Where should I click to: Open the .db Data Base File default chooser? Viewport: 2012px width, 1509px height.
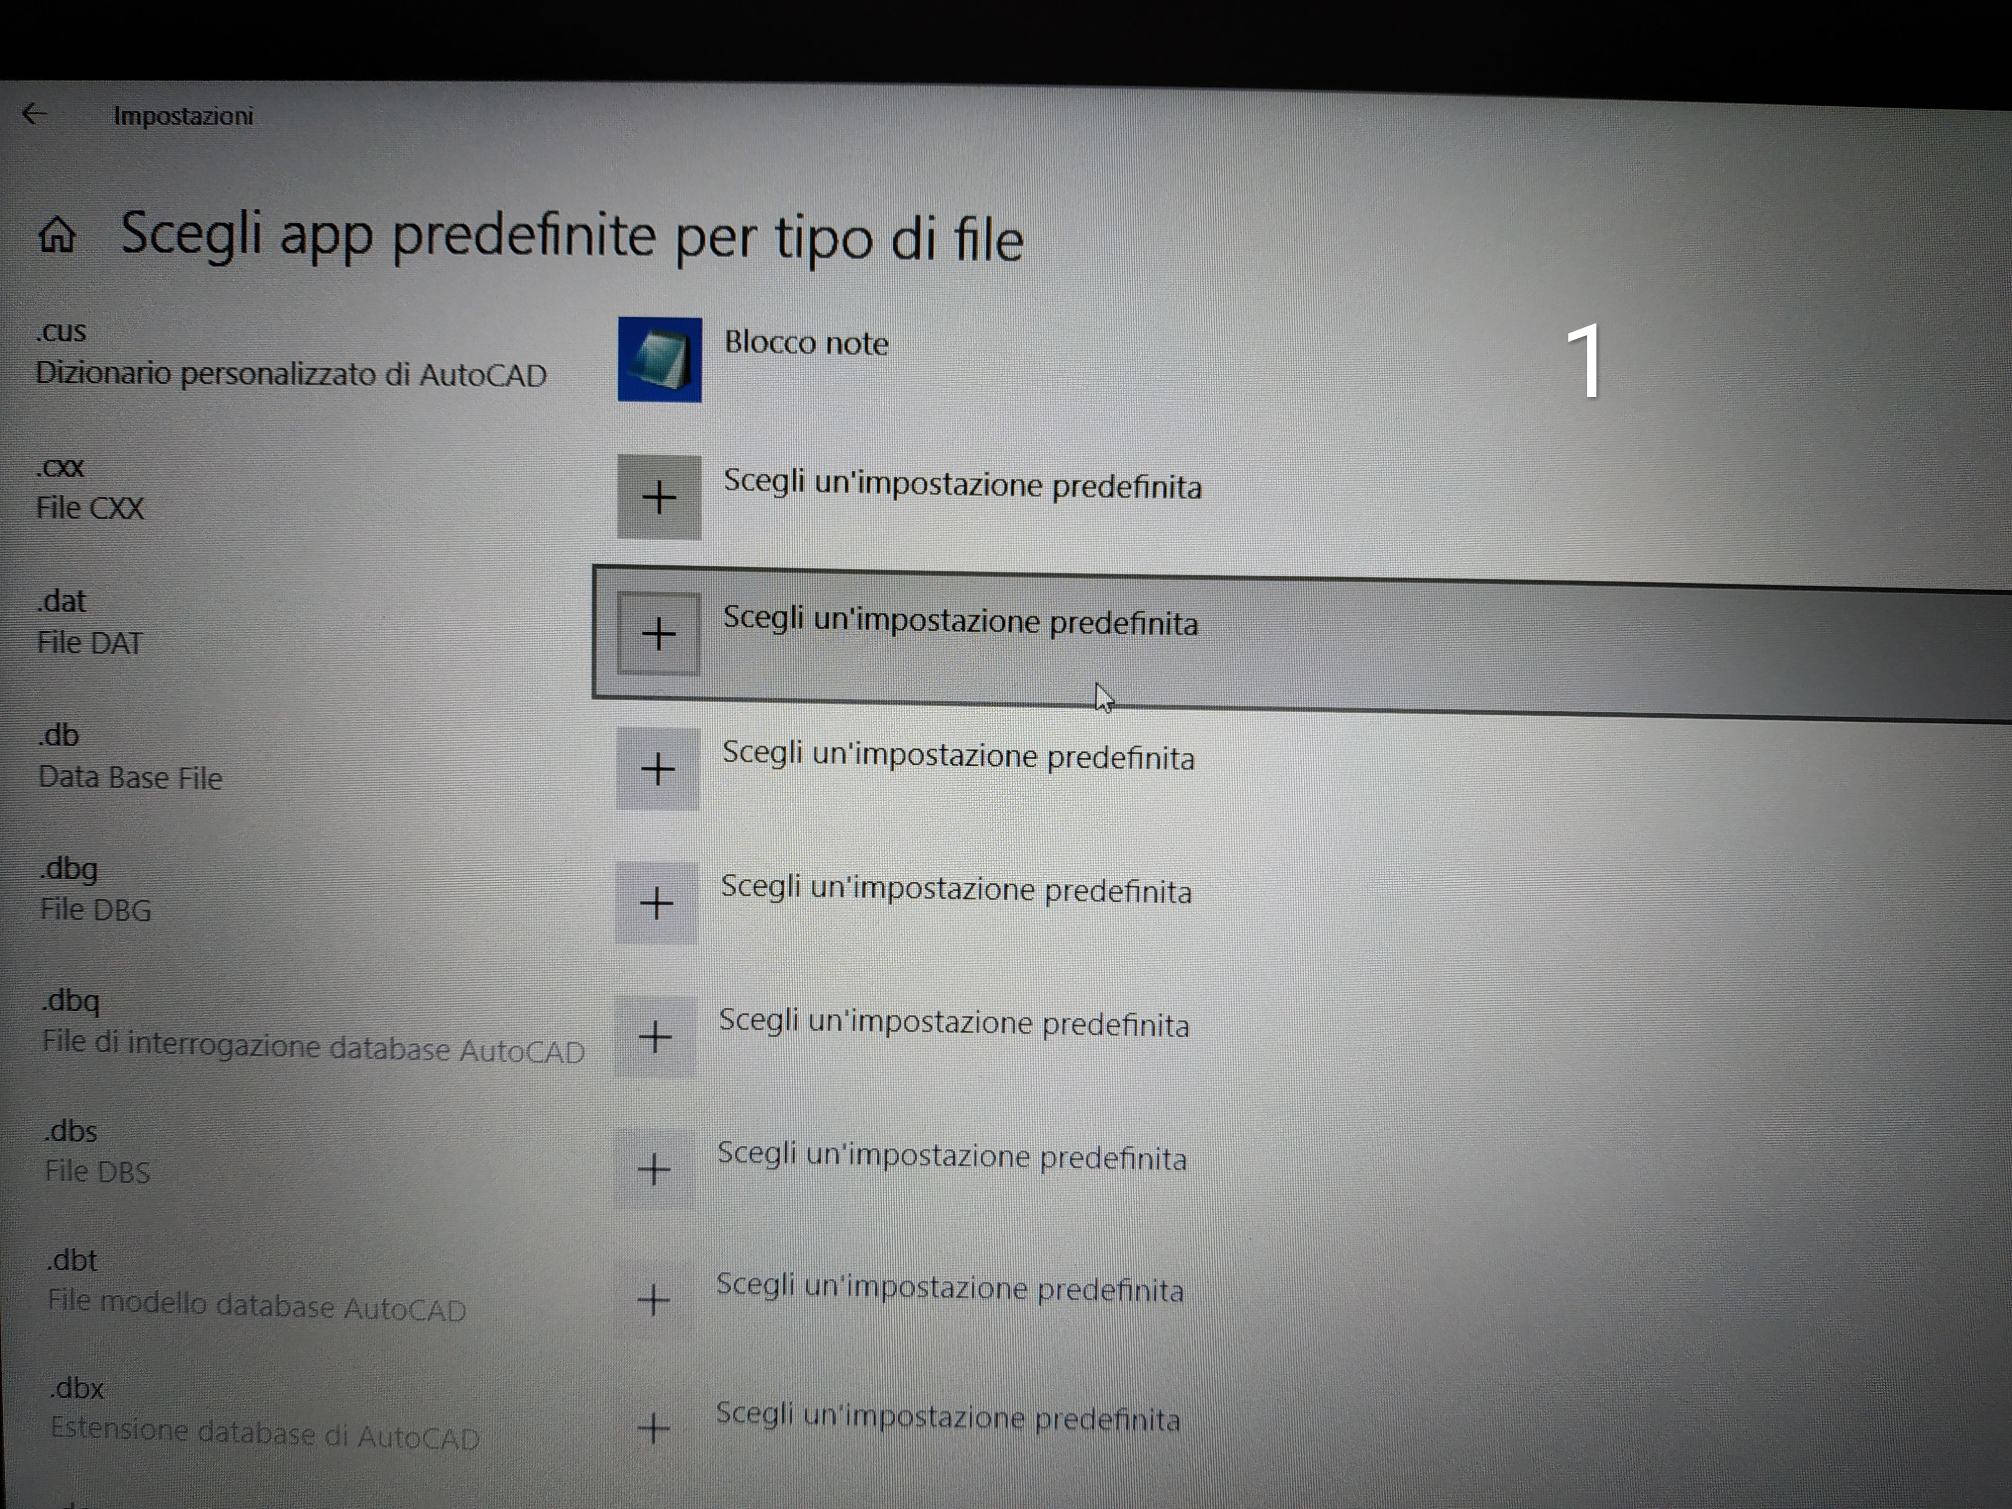pyautogui.click(x=958, y=756)
